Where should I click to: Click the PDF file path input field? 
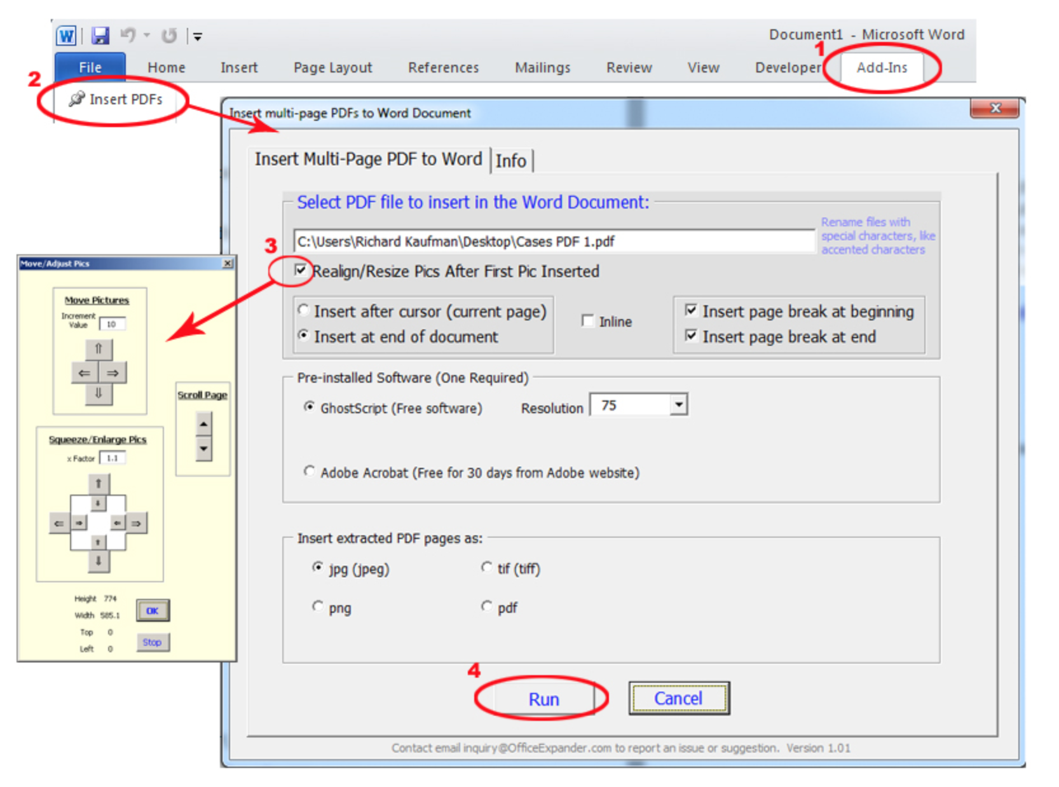(x=554, y=242)
